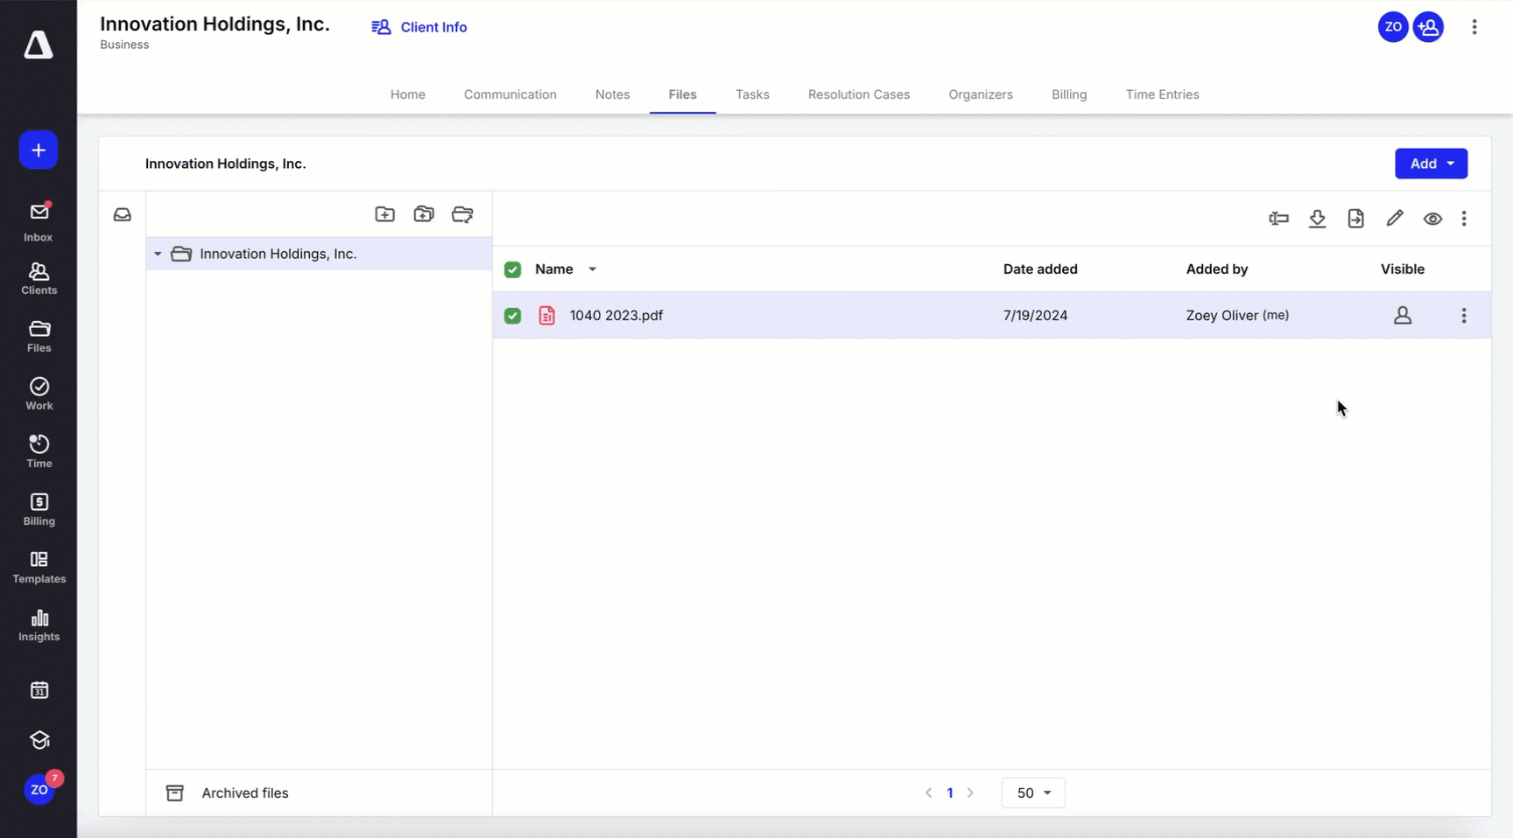1513x838 pixels.
Task: Create a new folder with the add-folder icon
Action: pos(384,214)
